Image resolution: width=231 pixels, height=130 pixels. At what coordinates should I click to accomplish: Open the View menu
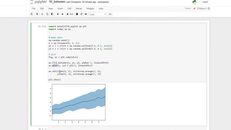(51, 9)
